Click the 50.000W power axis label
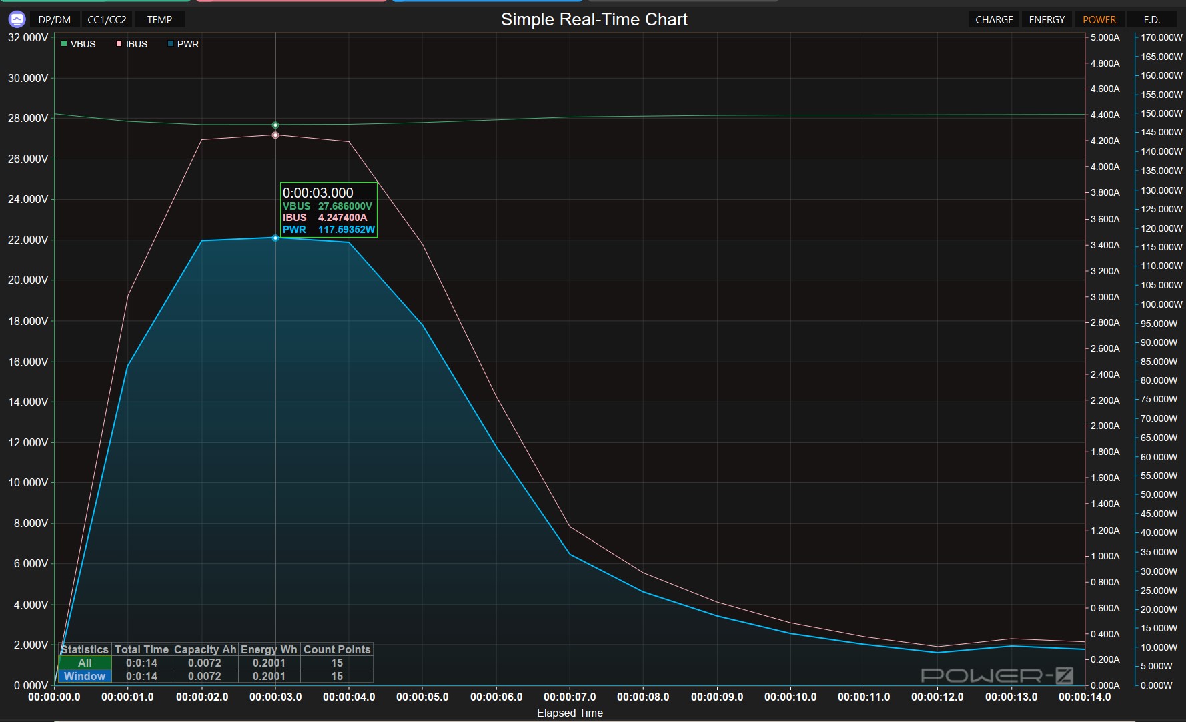The width and height of the screenshot is (1186, 722). pyautogui.click(x=1159, y=494)
